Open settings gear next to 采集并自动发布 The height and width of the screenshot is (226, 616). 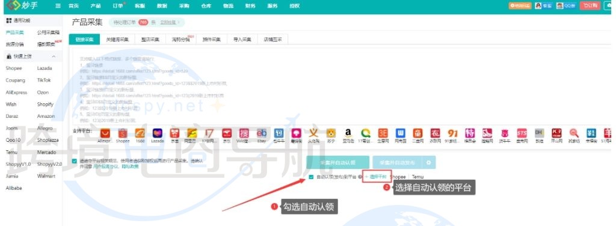pyautogui.click(x=429, y=162)
